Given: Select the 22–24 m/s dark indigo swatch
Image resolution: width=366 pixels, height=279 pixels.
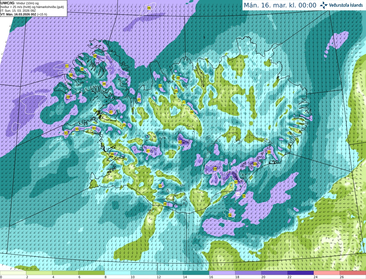Looking at the screenshot, I should click(301, 273).
